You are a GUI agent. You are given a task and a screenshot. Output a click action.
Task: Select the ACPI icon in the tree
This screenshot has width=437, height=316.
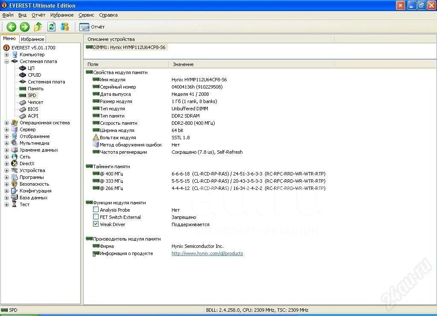[x=23, y=116]
